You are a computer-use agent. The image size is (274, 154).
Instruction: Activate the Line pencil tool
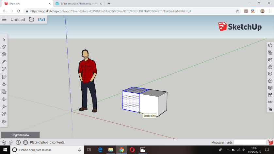pyautogui.click(x=4, y=62)
